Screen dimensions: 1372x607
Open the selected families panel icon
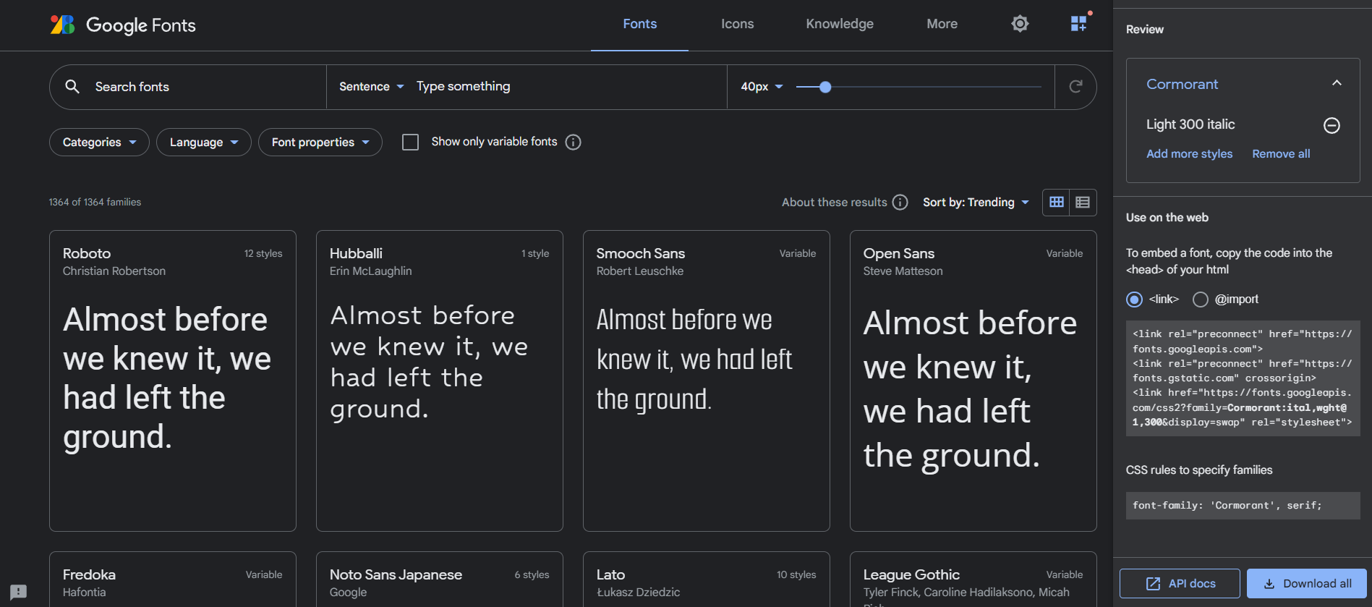(1079, 24)
